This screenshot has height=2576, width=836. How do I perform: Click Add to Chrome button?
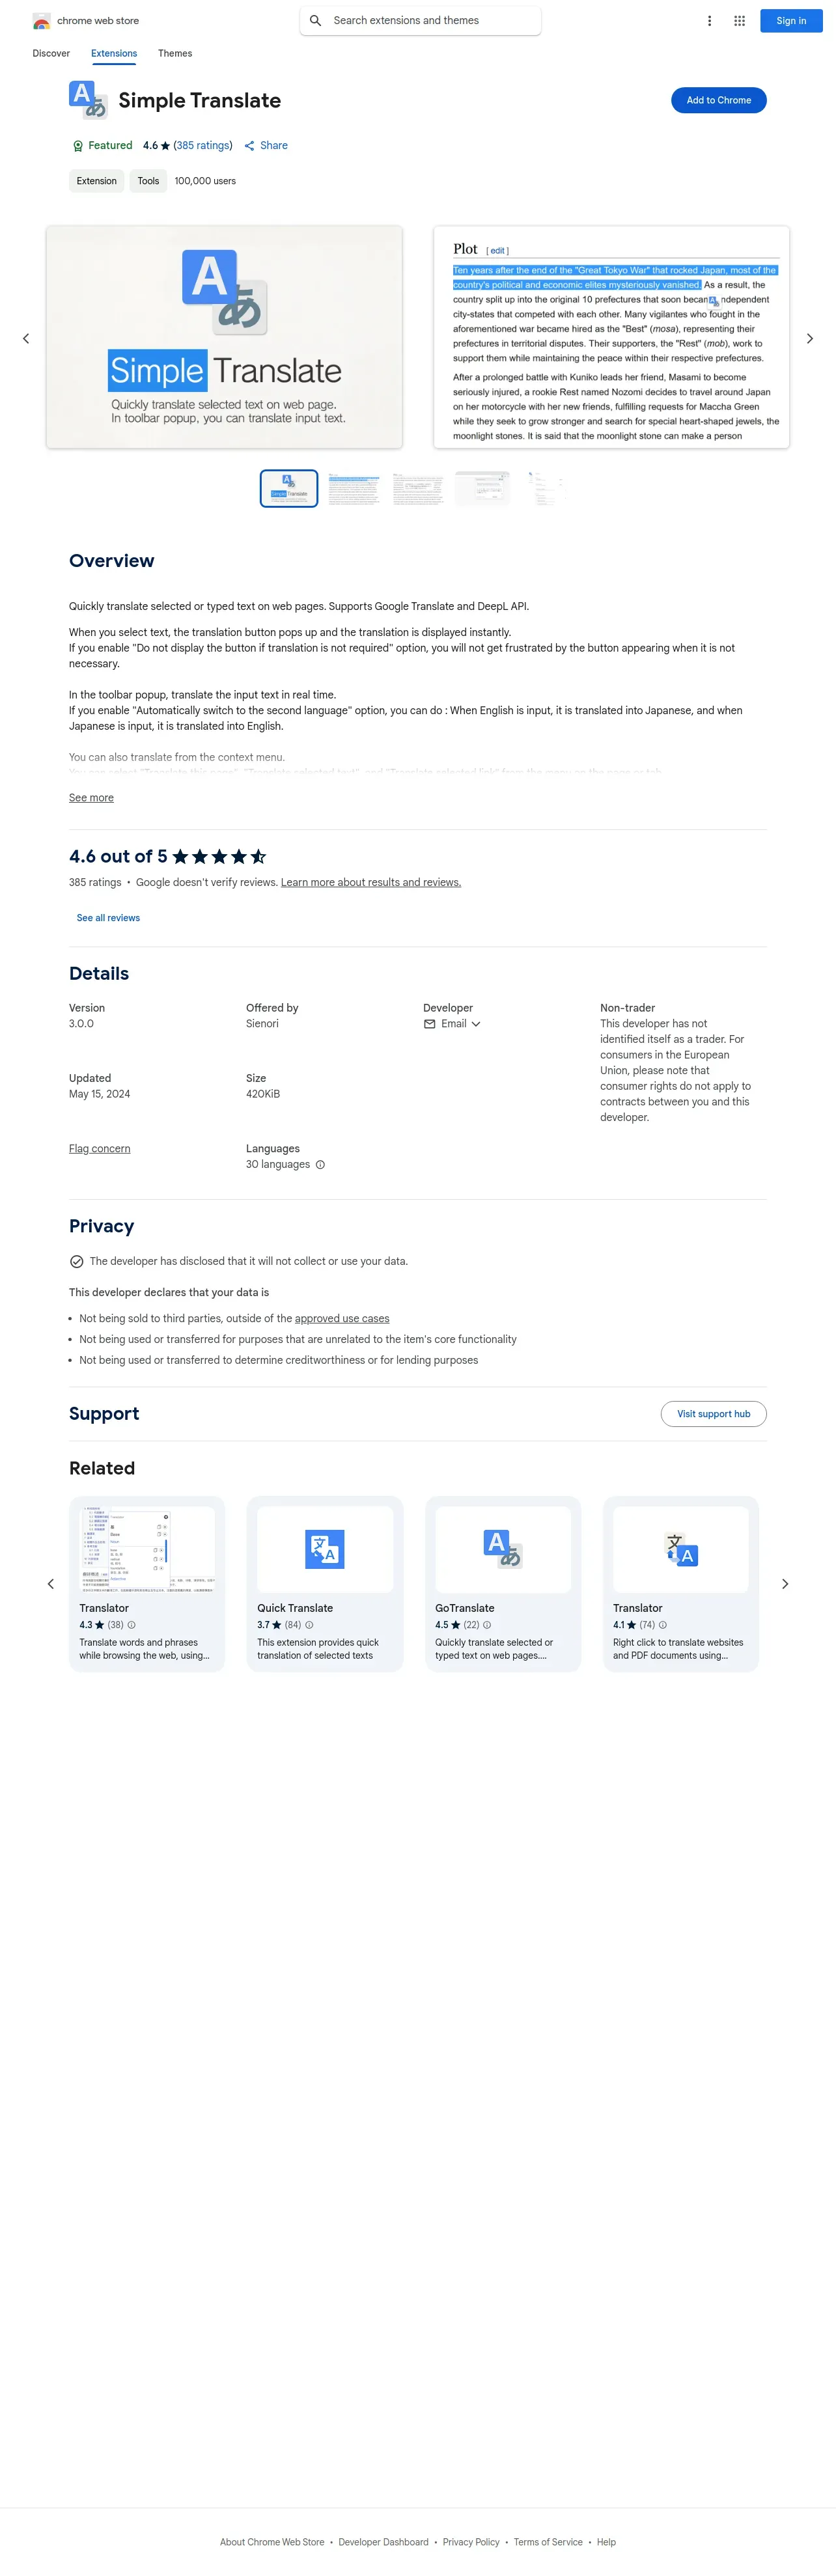pos(719,100)
